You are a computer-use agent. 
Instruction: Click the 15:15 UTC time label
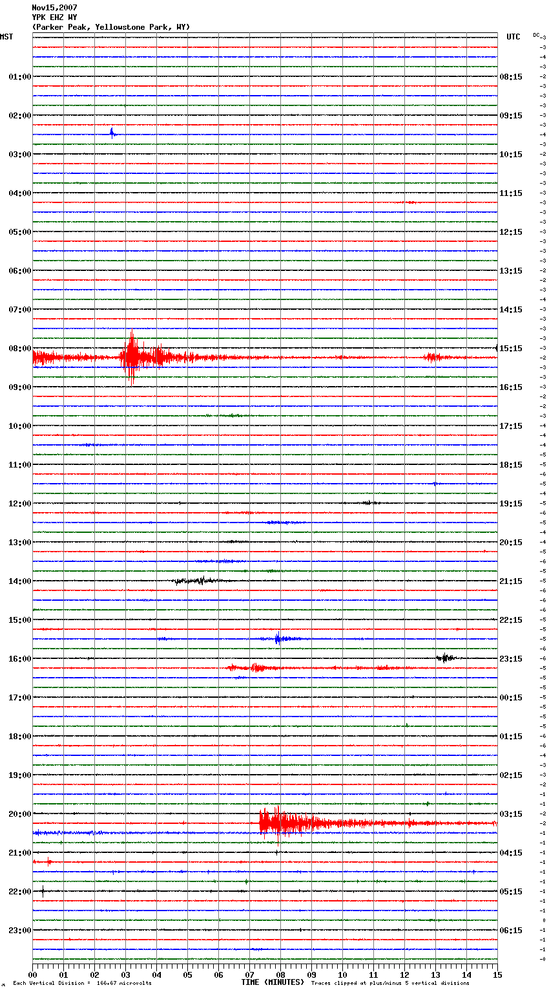point(511,349)
